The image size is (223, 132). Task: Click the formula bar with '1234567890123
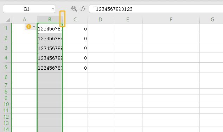[156, 9]
